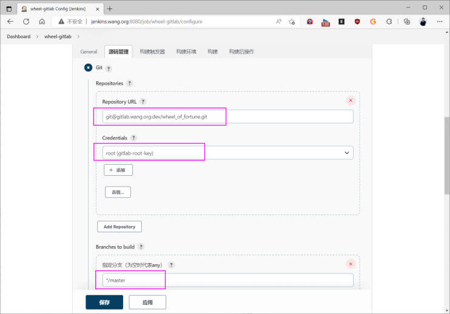Open browser settings and more menu

(440, 21)
